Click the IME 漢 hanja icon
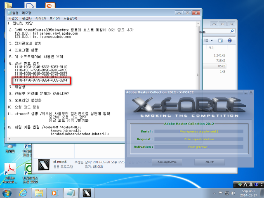 point(250,184)
